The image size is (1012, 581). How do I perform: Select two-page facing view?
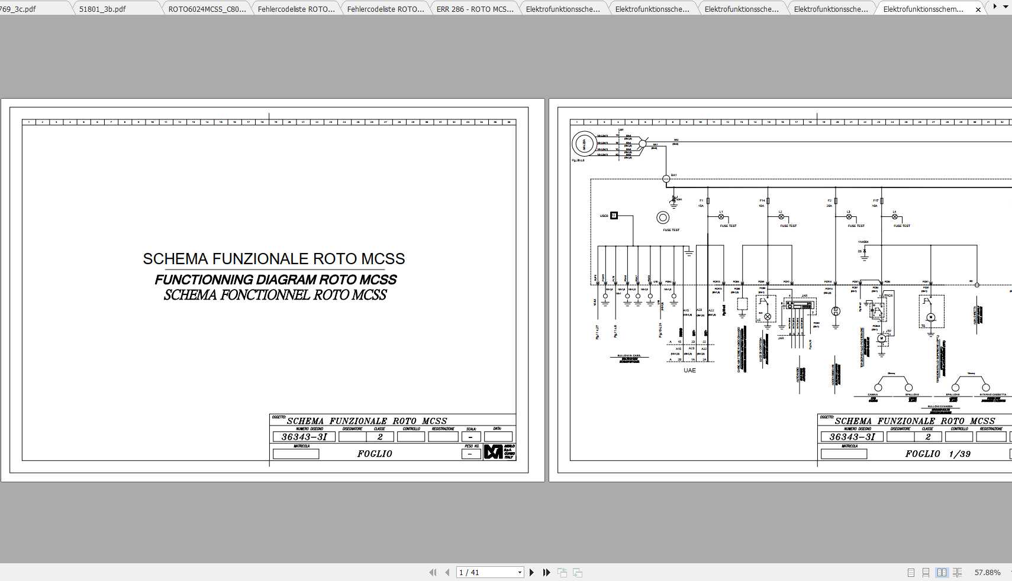tap(942, 572)
